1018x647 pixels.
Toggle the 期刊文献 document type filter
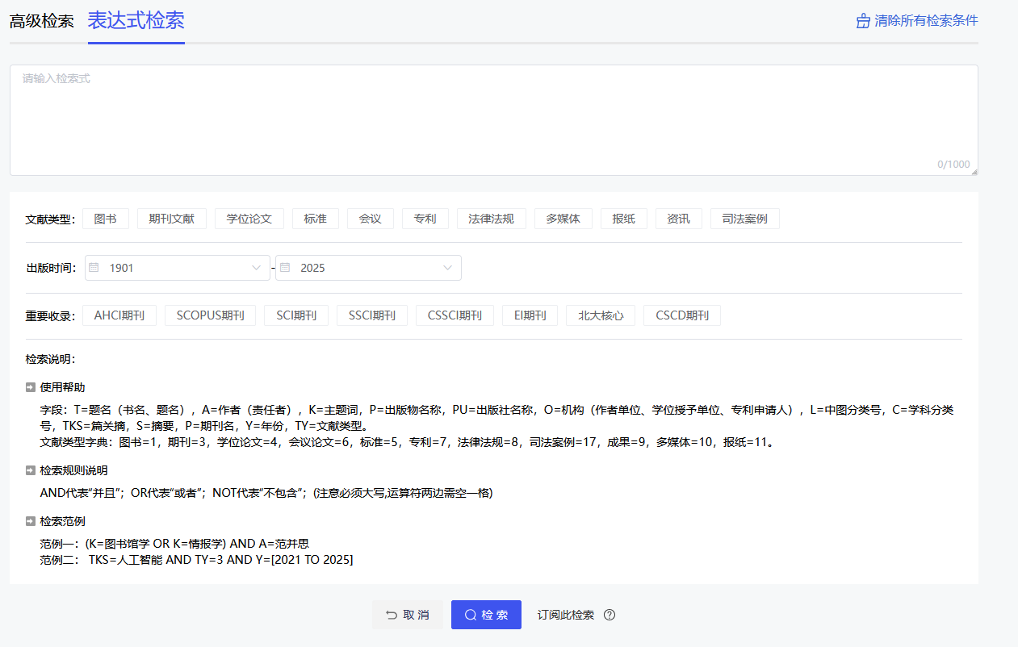[171, 218]
